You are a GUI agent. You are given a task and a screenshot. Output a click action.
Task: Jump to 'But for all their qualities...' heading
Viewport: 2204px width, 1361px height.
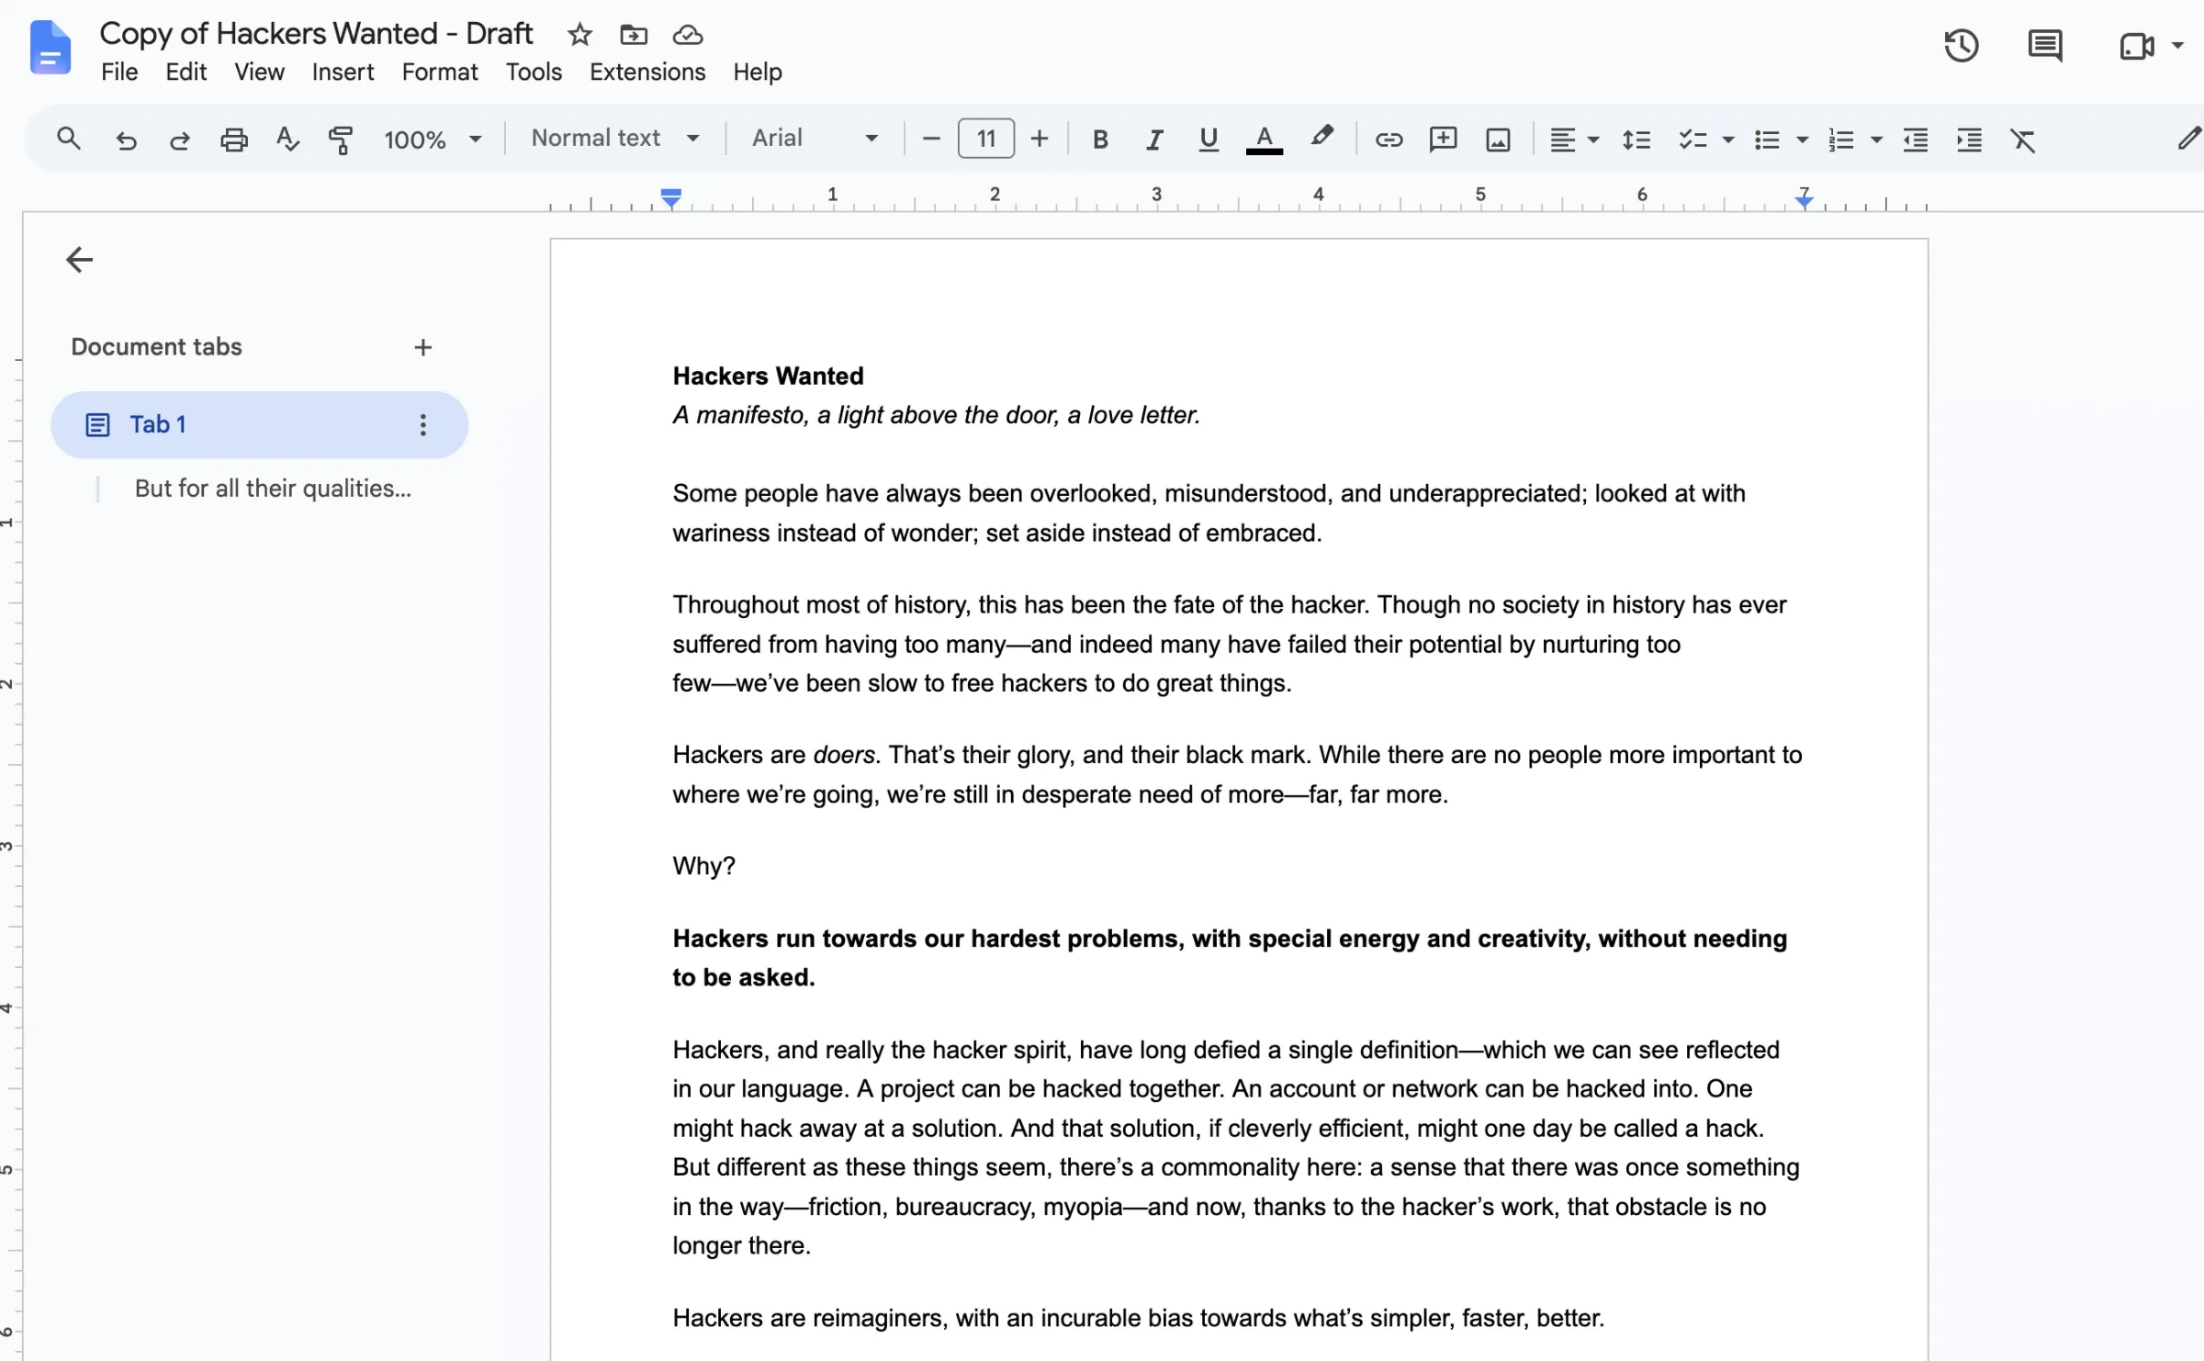273,488
